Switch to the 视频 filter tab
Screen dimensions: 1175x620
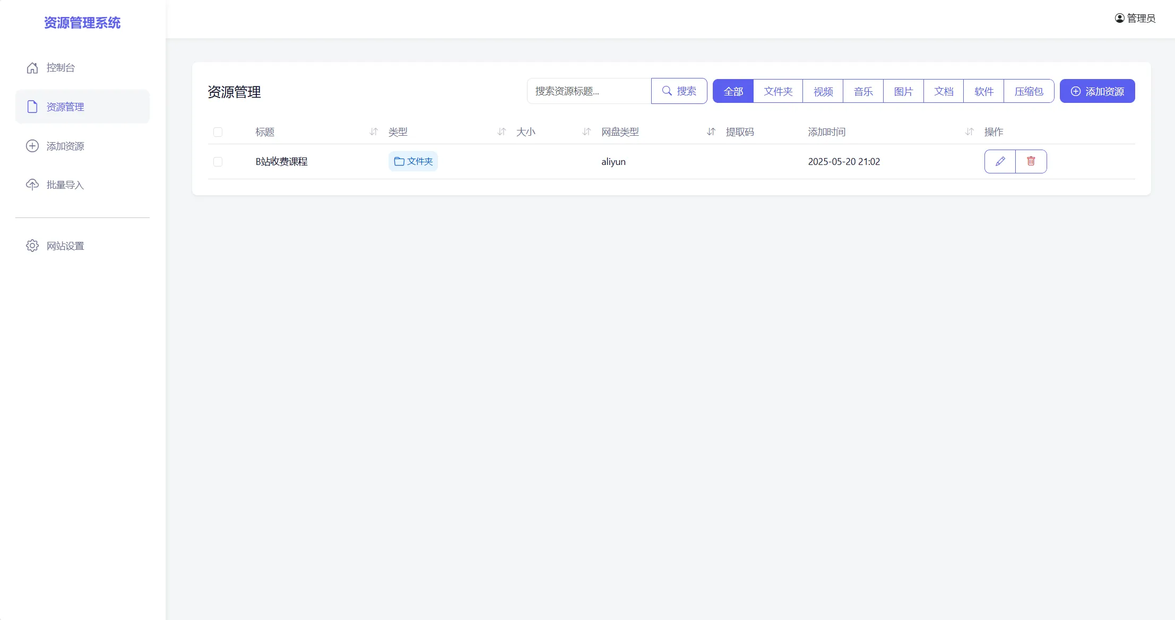[x=823, y=91]
